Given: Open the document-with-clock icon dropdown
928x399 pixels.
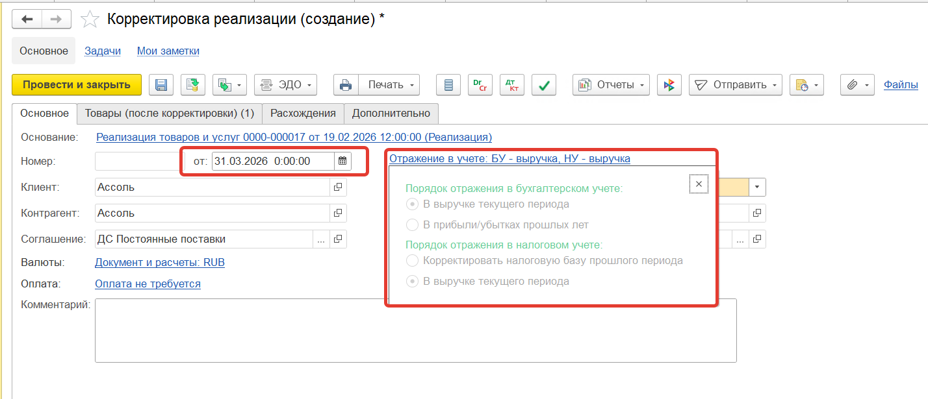Looking at the screenshot, I should (x=806, y=85).
